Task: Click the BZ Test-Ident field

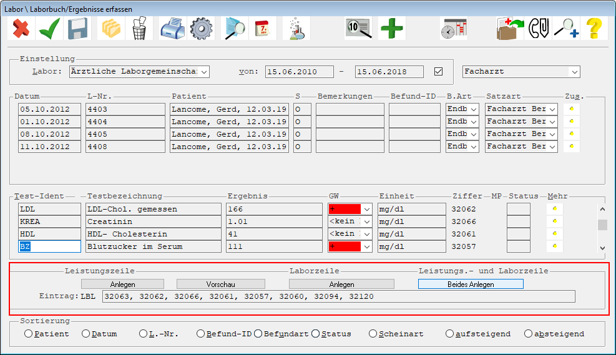Action: 49,246
